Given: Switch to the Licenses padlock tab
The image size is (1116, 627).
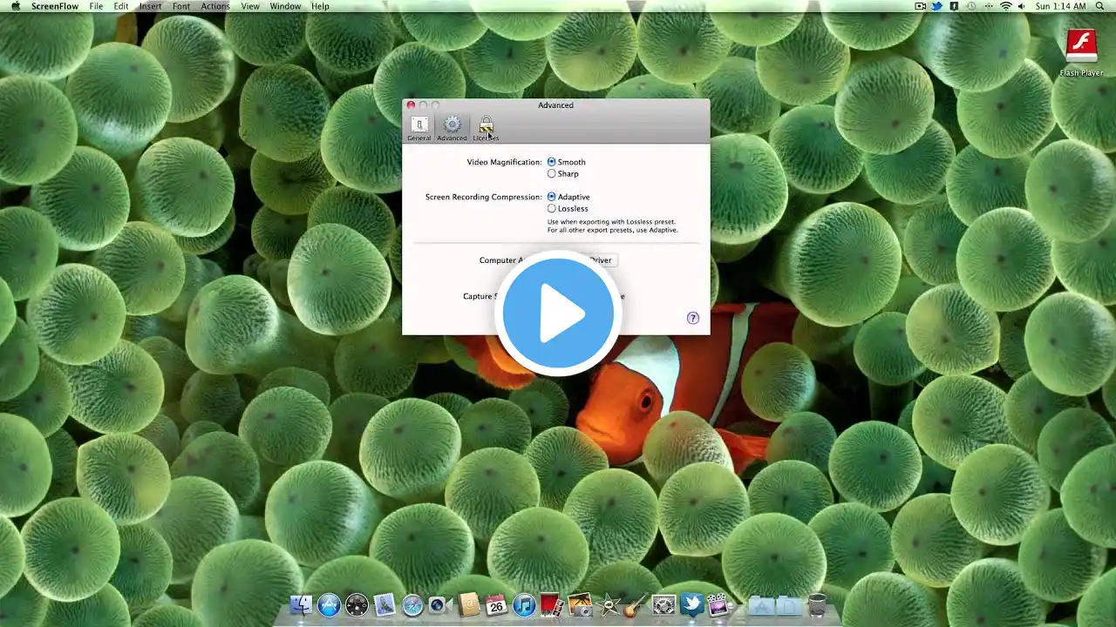Looking at the screenshot, I should coord(486,128).
